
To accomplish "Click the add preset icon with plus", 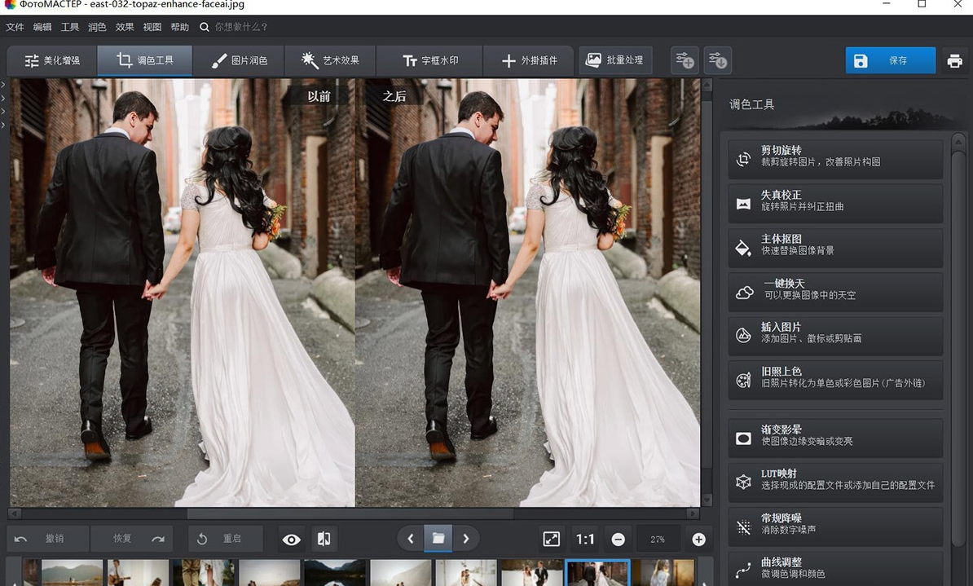I will tap(685, 60).
